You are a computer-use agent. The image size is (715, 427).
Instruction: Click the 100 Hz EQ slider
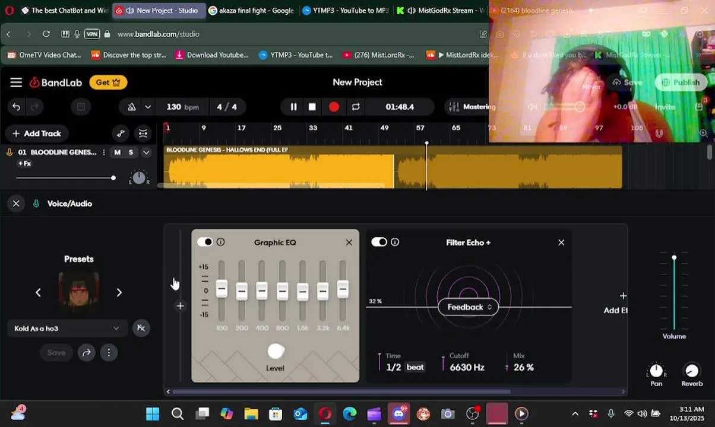coord(222,289)
